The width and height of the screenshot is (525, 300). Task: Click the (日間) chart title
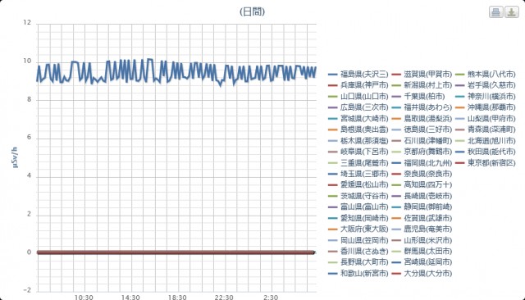point(252,11)
